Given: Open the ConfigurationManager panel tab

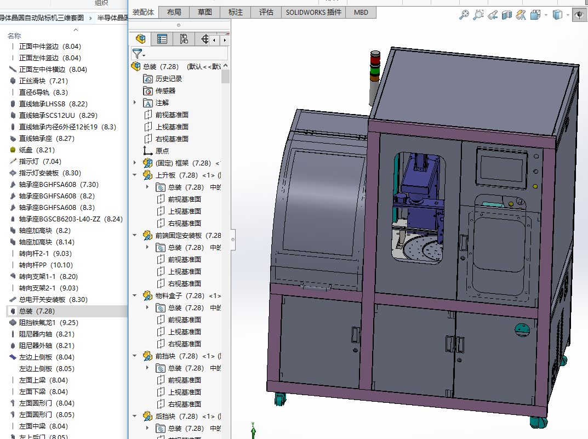Looking at the screenshot, I should pyautogui.click(x=184, y=39).
